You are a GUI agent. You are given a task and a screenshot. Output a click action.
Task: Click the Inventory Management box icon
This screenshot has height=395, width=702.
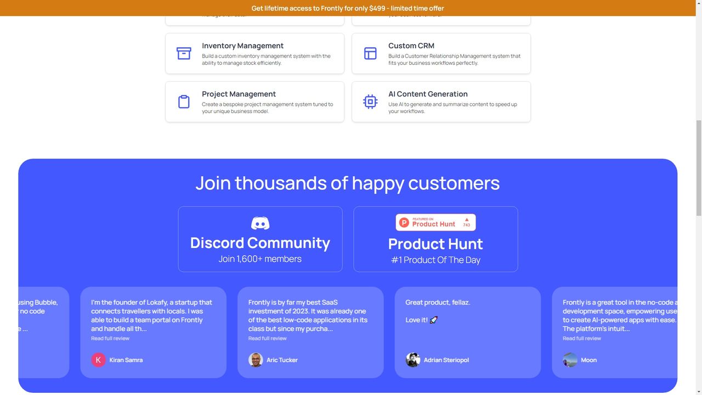click(184, 53)
